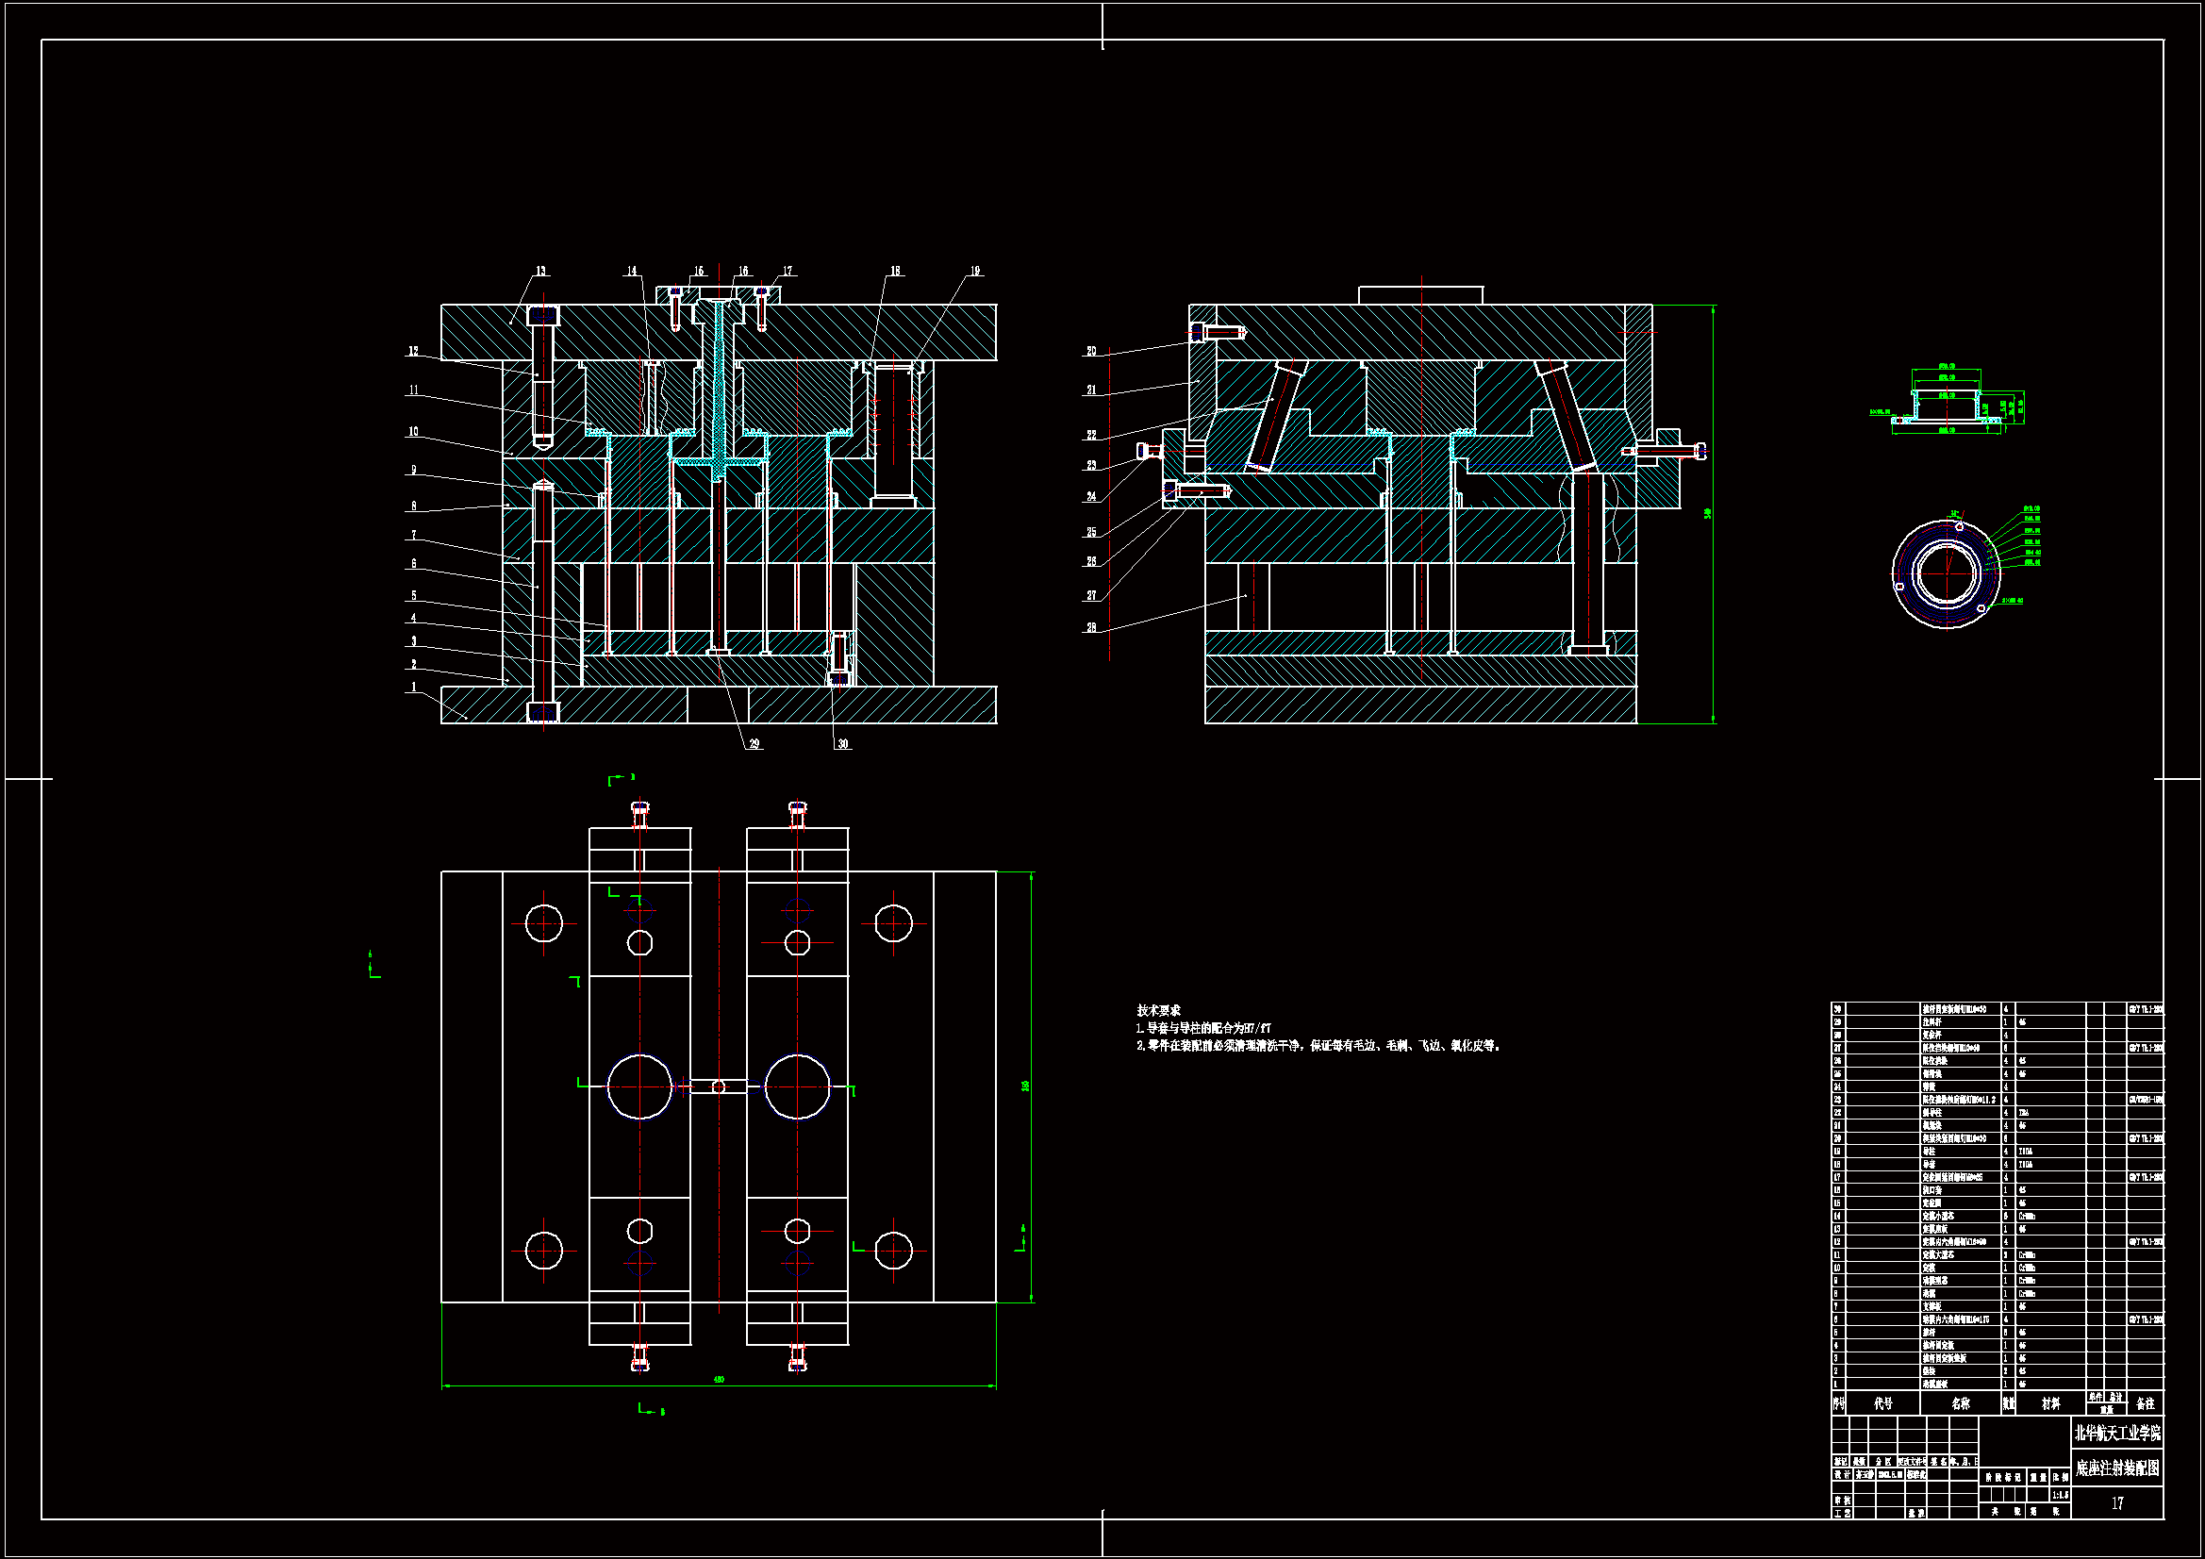
Task: Select part label 20 on side view
Action: (1091, 352)
